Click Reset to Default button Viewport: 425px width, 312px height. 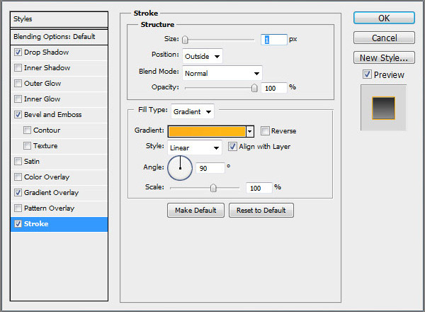click(x=261, y=211)
